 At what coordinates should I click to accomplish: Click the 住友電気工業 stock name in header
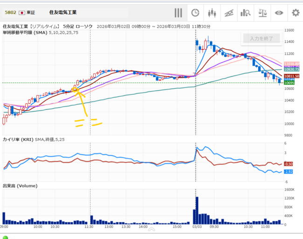[63, 13]
